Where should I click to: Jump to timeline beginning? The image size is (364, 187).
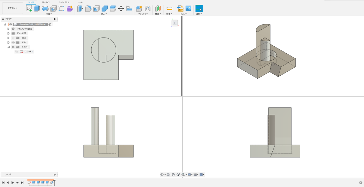[x=3, y=183]
